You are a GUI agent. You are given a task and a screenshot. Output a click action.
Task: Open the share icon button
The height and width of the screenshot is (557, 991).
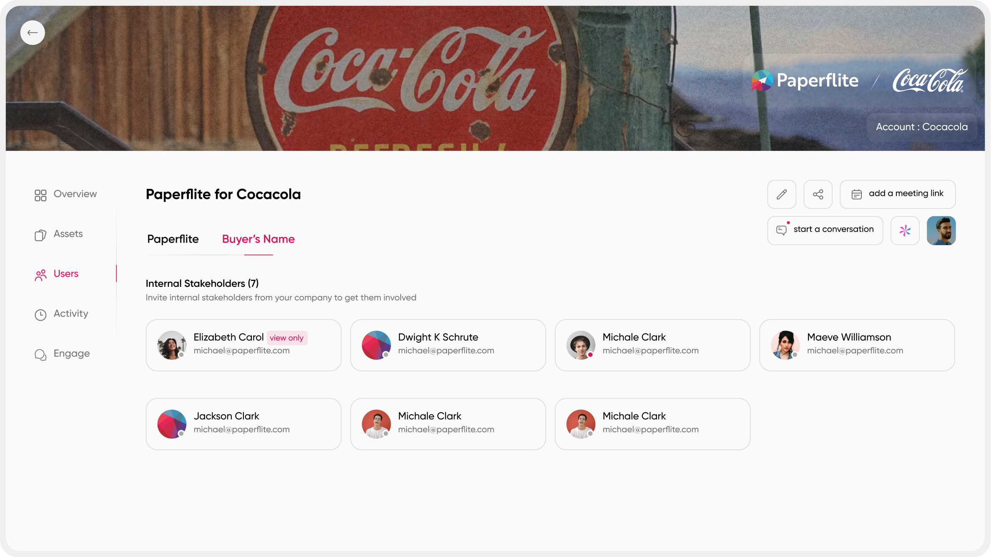pos(818,194)
